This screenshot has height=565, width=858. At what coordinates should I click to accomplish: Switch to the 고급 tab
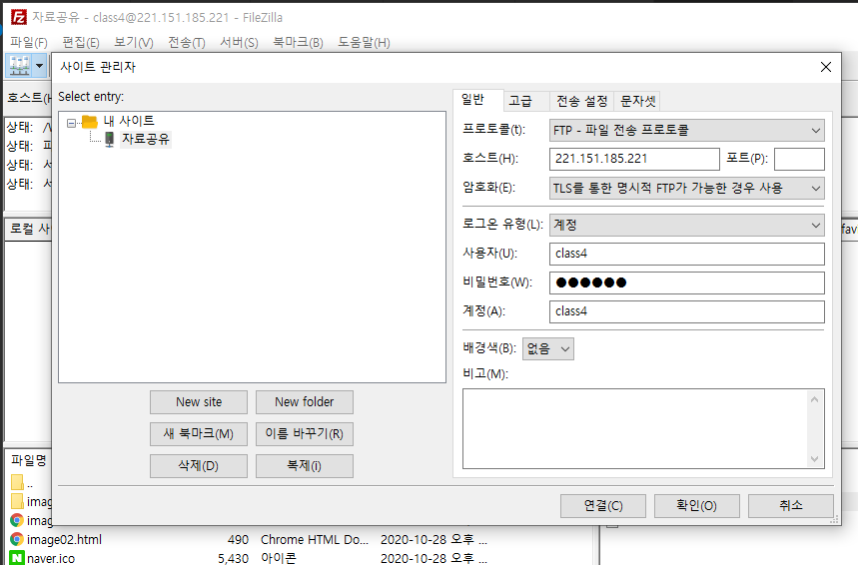(x=520, y=101)
